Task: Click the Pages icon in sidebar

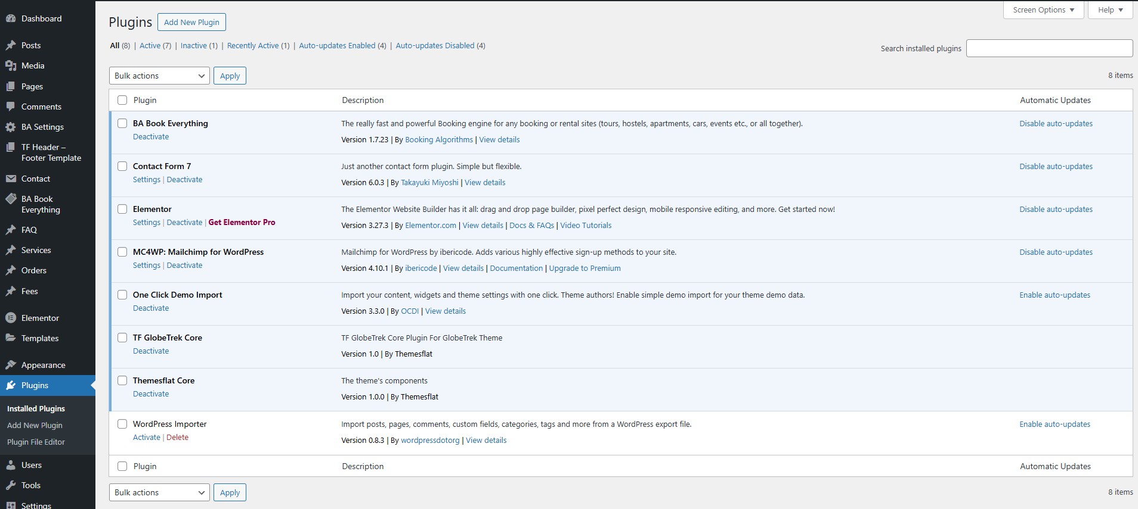Action: click(x=10, y=86)
